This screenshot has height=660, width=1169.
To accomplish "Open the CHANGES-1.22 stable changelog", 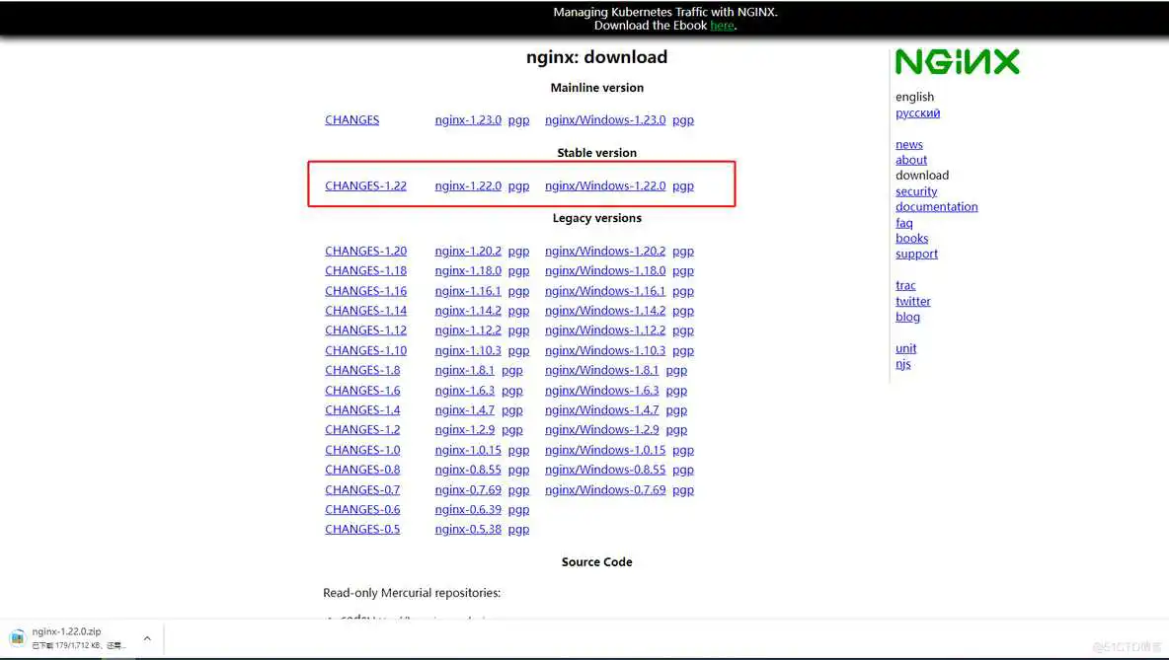I will click(x=366, y=185).
